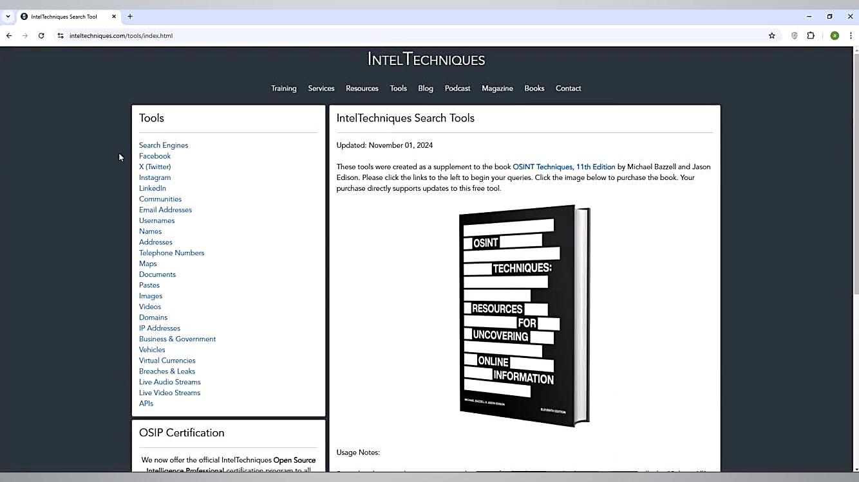Viewport: 859px width, 482px height.
Task: Open the Email Addresses tool link
Action: (x=165, y=210)
